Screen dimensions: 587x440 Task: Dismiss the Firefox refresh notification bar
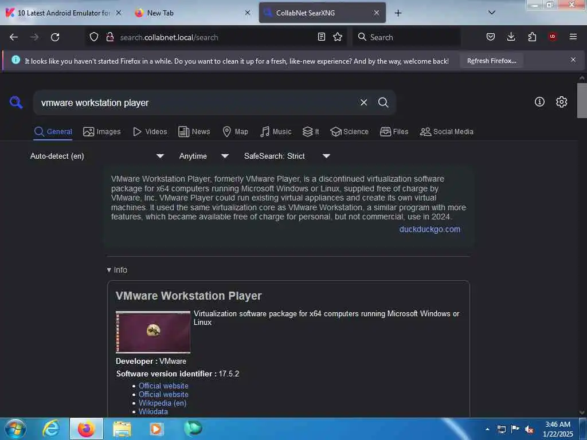[x=573, y=60]
